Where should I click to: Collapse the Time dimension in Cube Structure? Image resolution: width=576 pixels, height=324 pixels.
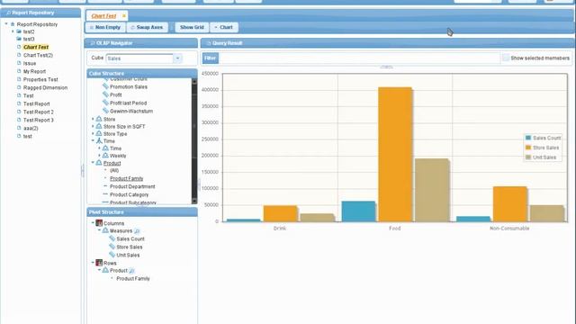point(93,140)
